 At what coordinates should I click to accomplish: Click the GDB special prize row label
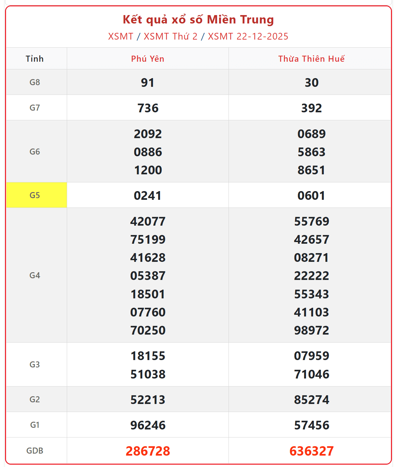pyautogui.click(x=35, y=451)
